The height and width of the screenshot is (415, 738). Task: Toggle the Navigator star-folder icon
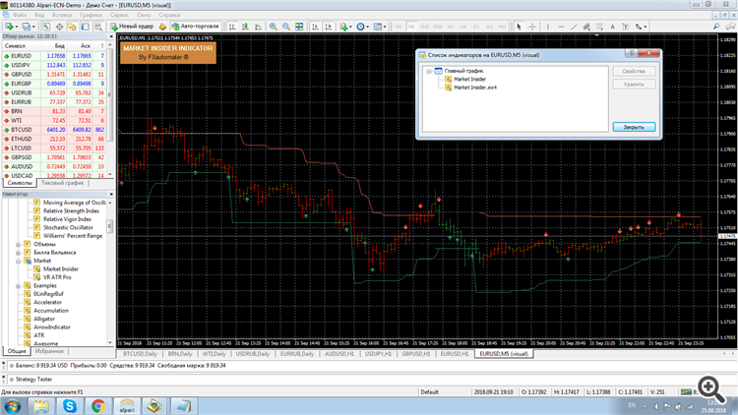click(x=72, y=27)
